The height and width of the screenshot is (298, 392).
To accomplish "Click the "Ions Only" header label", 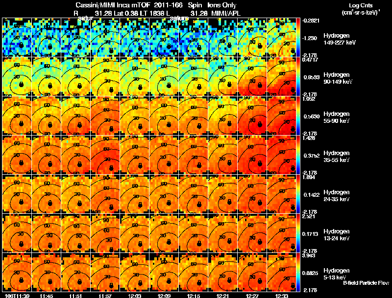I will (222, 5).
